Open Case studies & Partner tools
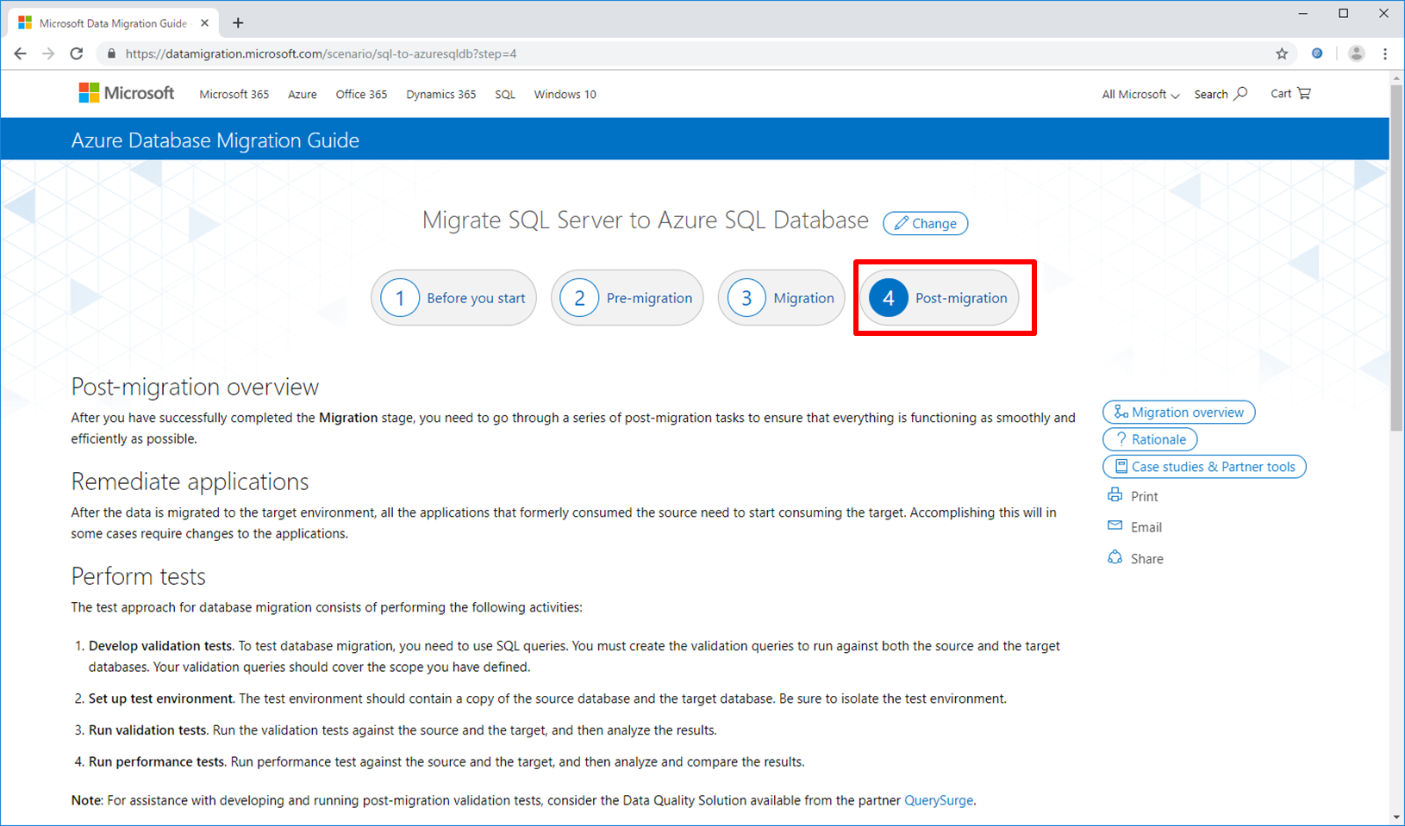This screenshot has height=826, width=1405. pyautogui.click(x=1204, y=466)
